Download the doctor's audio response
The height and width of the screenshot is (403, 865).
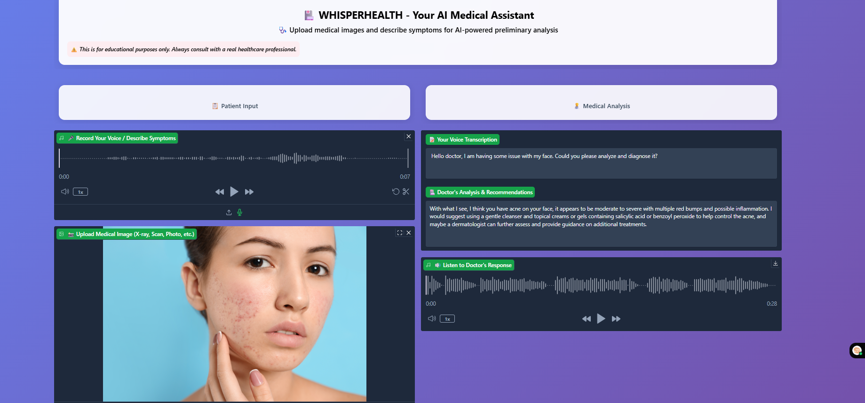tap(775, 264)
